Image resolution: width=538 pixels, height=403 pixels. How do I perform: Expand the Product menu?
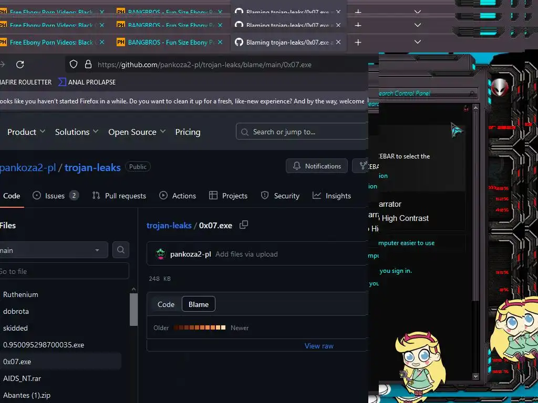(x=26, y=132)
